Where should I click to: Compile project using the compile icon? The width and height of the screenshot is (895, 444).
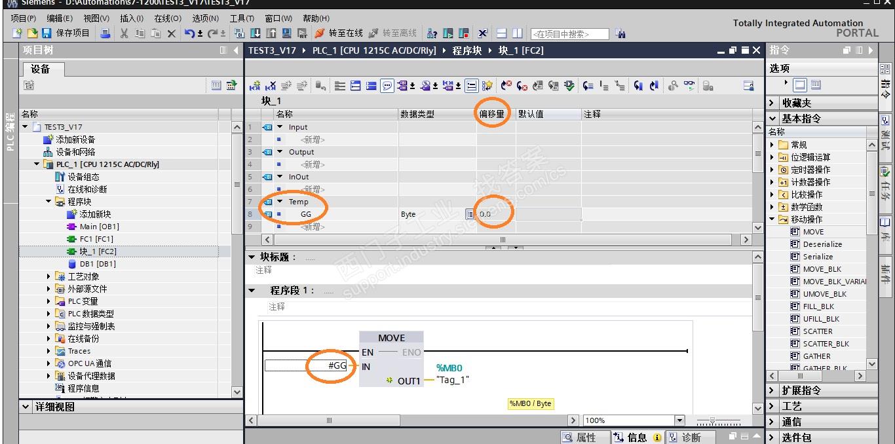click(240, 33)
